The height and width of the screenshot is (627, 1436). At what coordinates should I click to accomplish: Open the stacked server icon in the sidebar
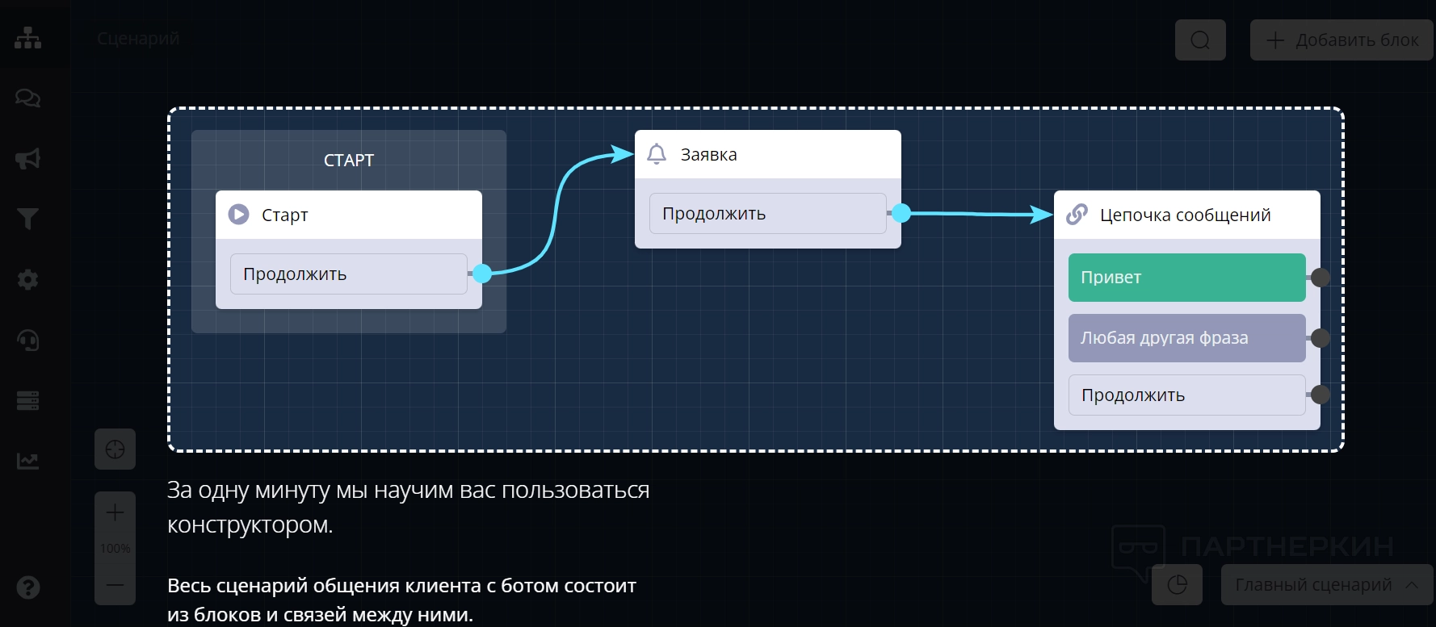[28, 401]
